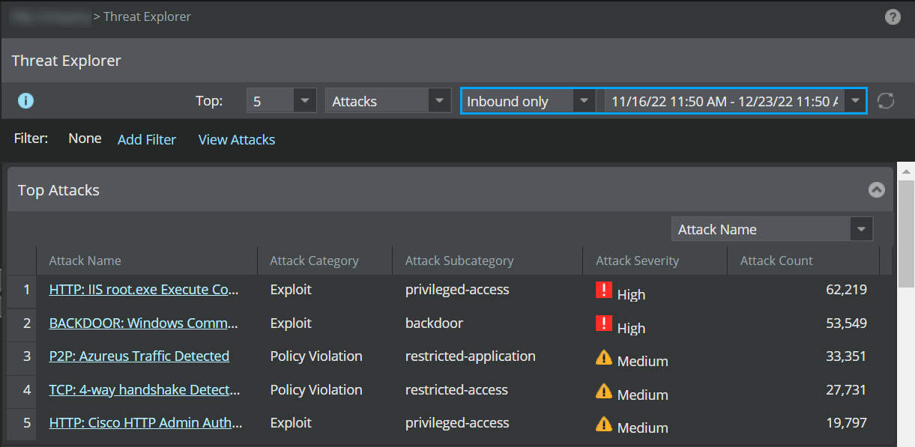This screenshot has height=447, width=915.
Task: Select the 19,797 attack count cell
Action: (x=803, y=423)
